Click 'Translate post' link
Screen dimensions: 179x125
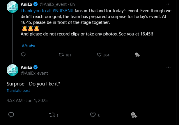click(18, 90)
